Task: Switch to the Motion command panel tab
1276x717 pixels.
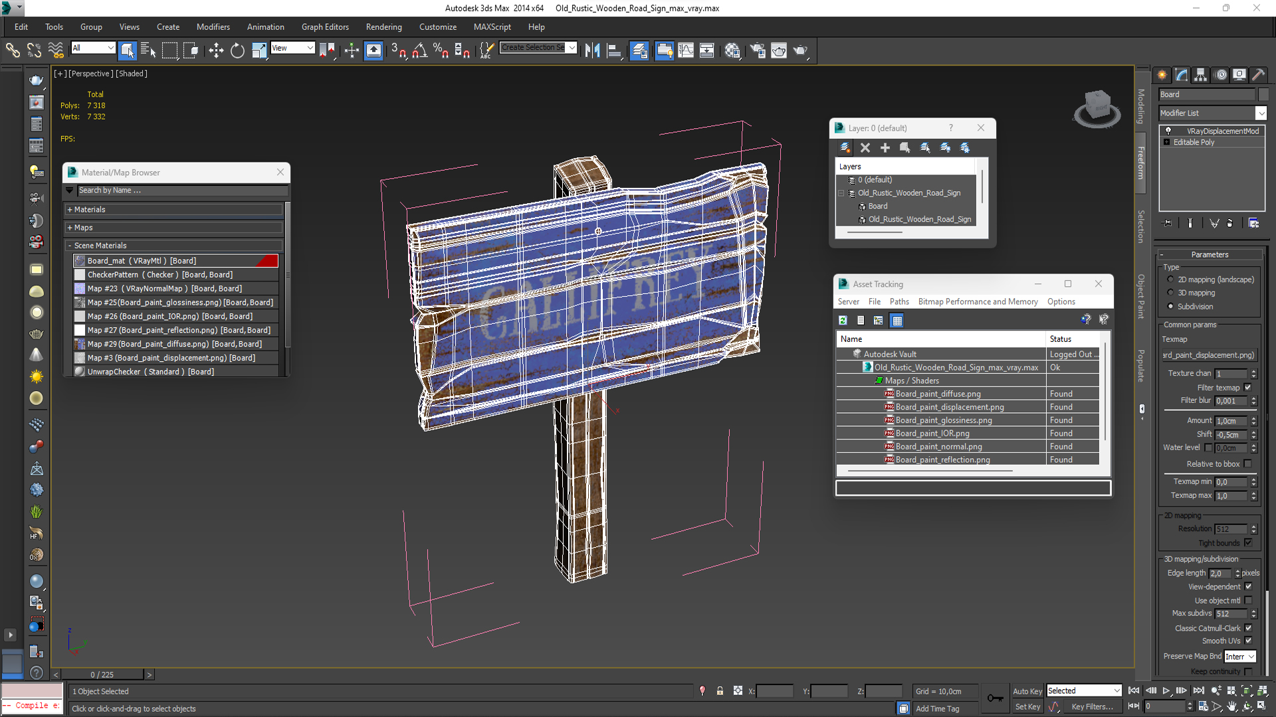Action: 1221,75
